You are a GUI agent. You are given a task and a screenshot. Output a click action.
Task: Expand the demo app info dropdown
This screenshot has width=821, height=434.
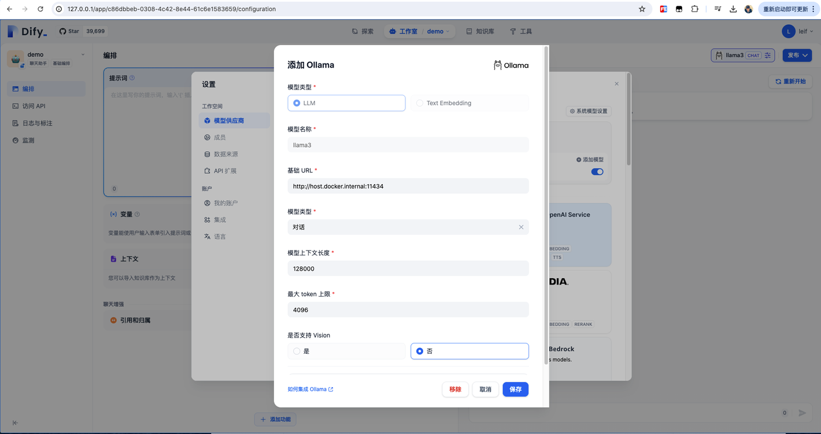pos(83,55)
